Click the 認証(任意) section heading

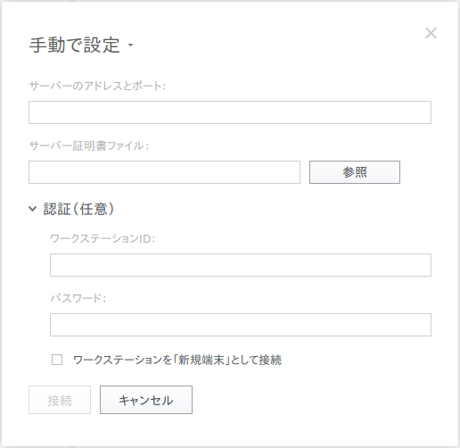(78, 209)
